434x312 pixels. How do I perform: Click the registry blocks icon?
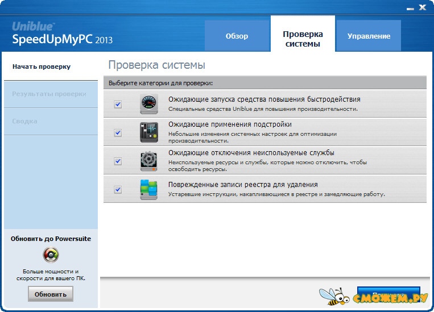point(149,189)
